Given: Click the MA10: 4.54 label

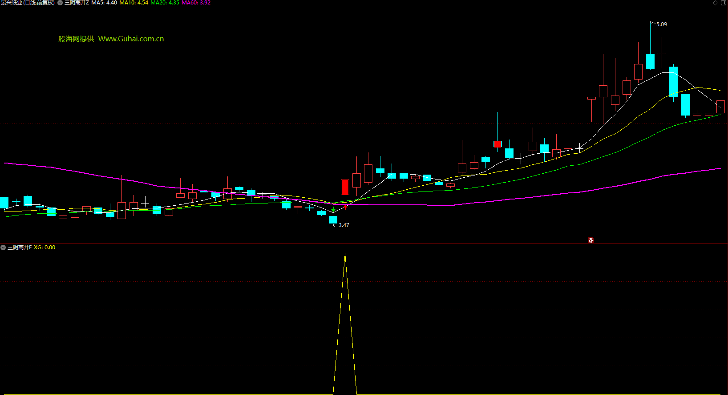Looking at the screenshot, I should pos(133,3).
